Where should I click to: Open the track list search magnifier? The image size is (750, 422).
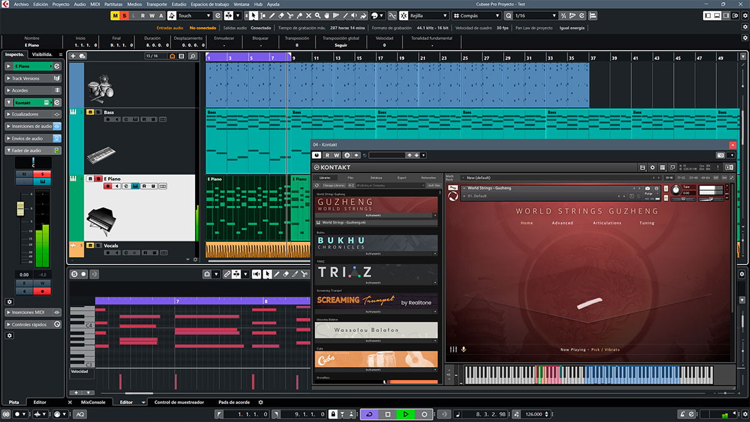(192, 56)
